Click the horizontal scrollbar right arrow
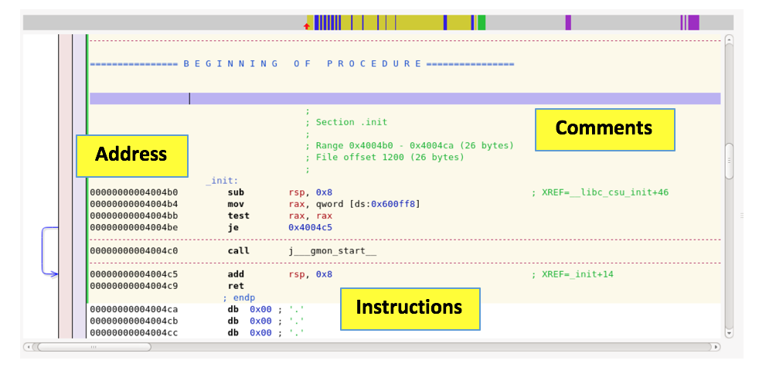The height and width of the screenshot is (374, 759). (714, 347)
